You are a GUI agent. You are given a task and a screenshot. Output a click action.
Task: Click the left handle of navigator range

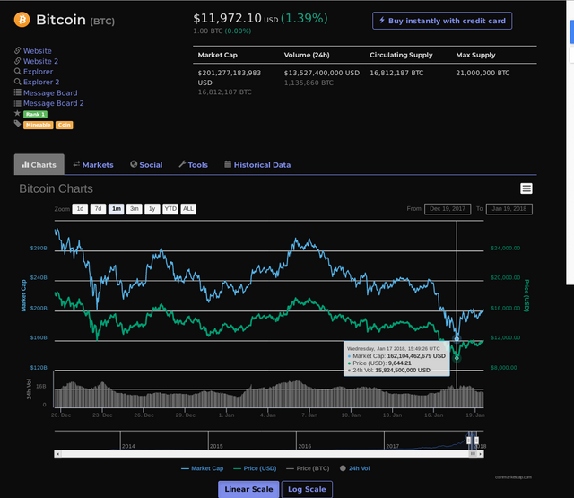[469, 441]
